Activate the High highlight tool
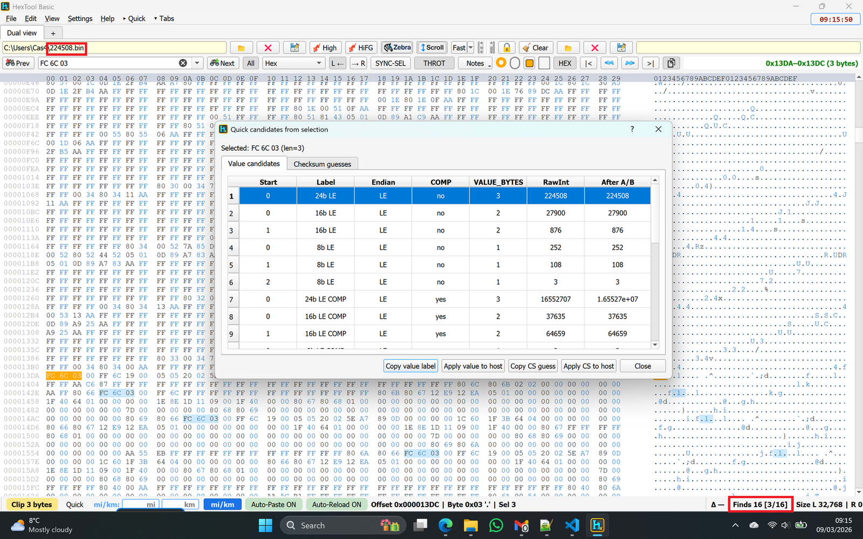 click(325, 47)
